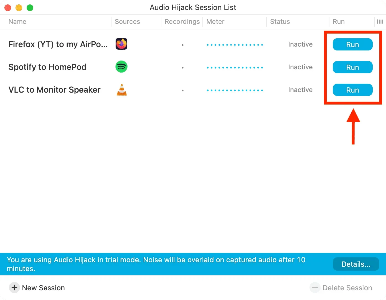386x300 pixels.
Task: Open the column chooser icon in header
Action: tap(380, 22)
